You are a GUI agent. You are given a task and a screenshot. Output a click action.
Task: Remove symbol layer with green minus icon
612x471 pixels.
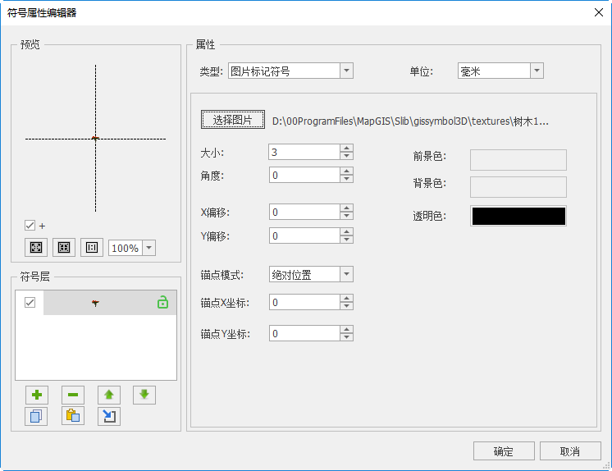pyautogui.click(x=72, y=395)
